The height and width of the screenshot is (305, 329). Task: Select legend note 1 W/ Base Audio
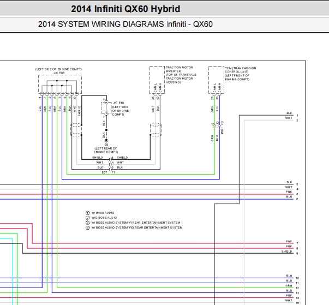coord(100,213)
